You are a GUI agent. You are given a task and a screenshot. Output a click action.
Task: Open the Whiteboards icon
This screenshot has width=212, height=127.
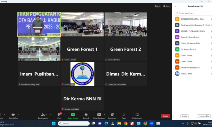click(137, 115)
